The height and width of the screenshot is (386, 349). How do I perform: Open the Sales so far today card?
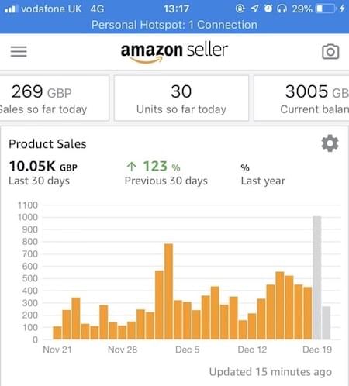[54, 98]
